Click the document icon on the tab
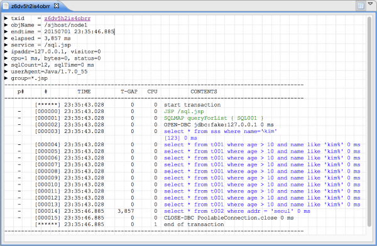 (x=6, y=6)
